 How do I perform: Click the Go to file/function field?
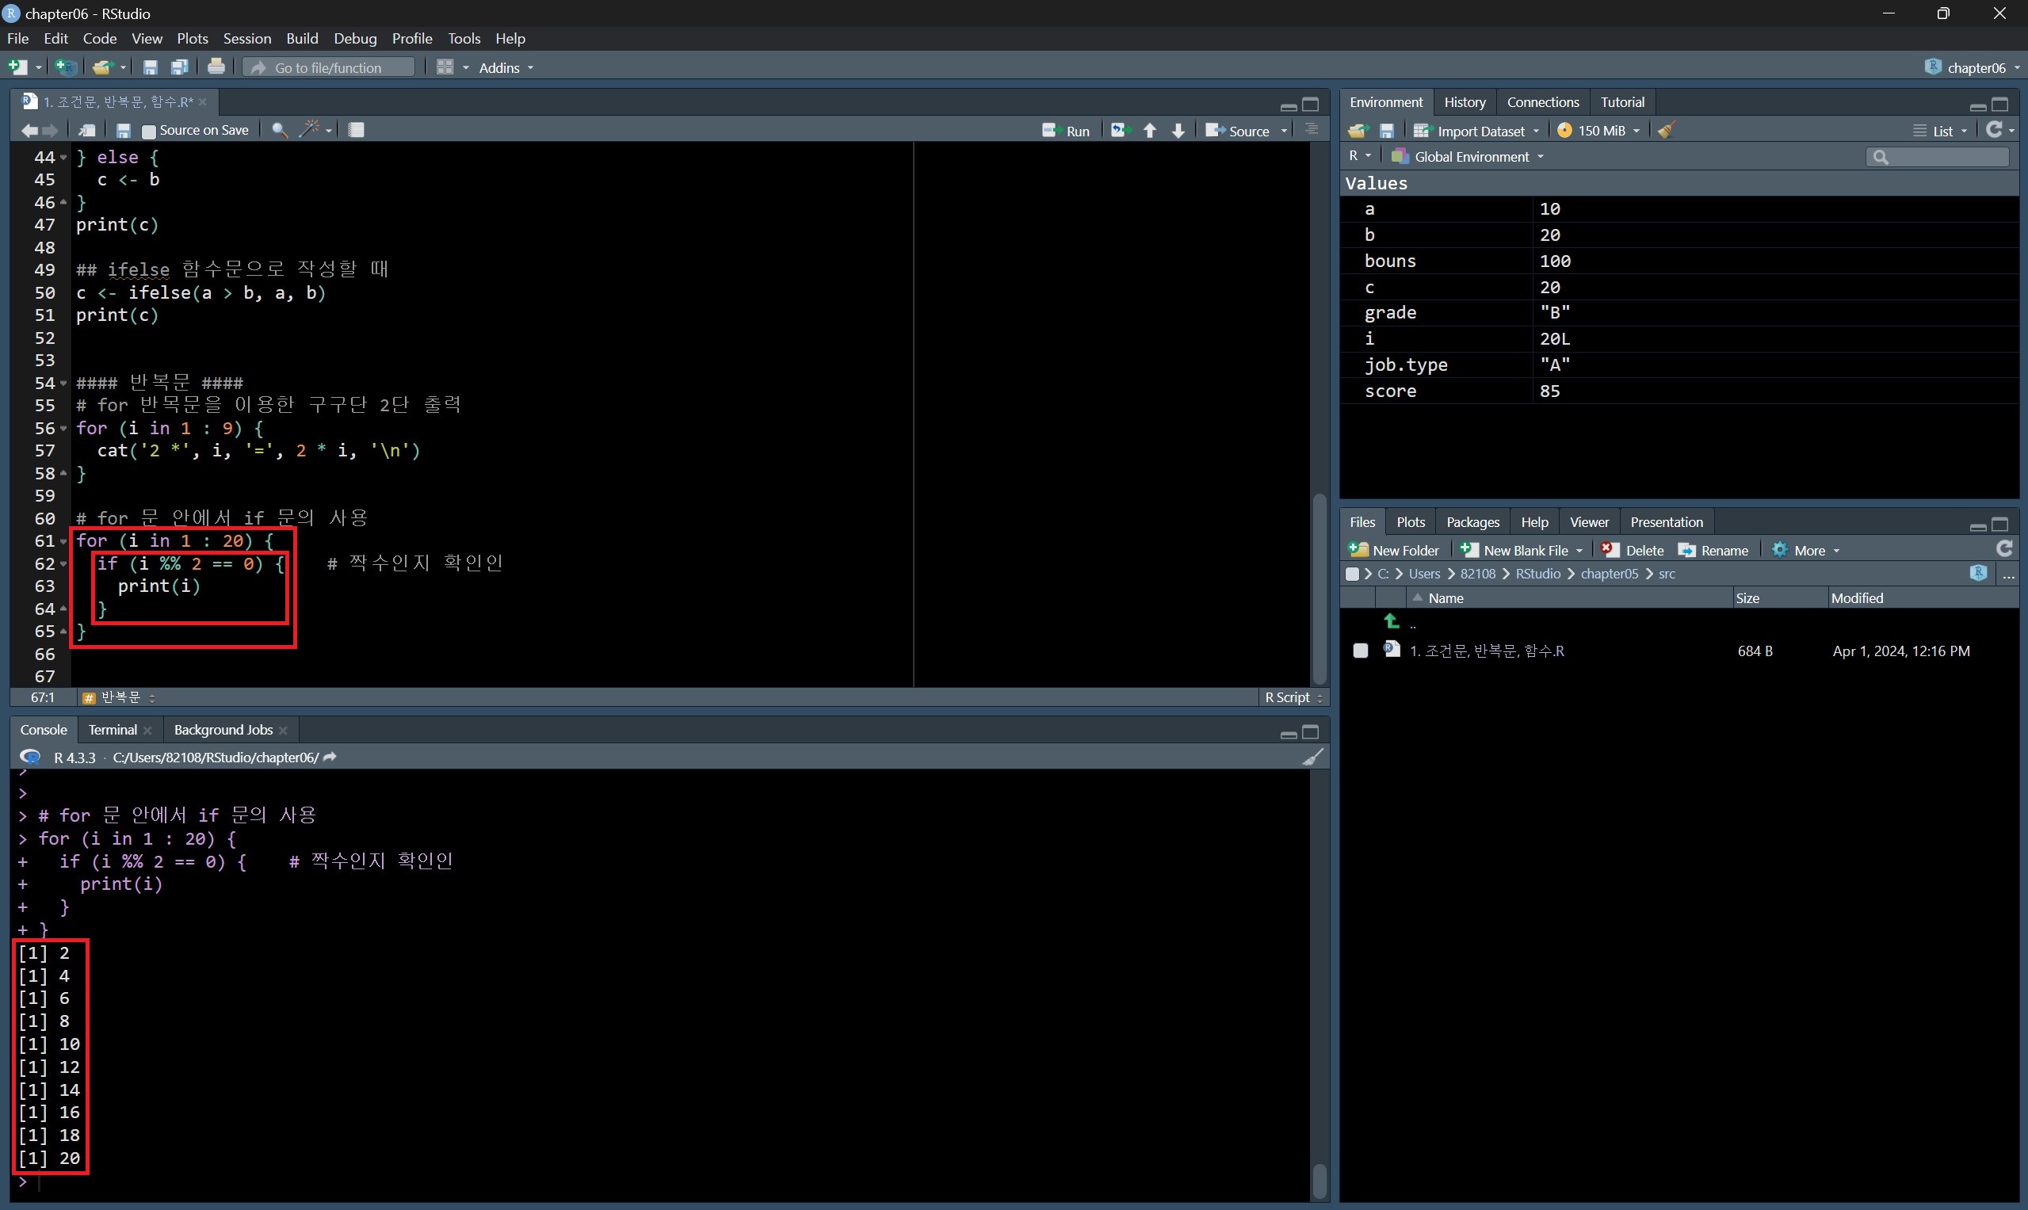tap(329, 67)
